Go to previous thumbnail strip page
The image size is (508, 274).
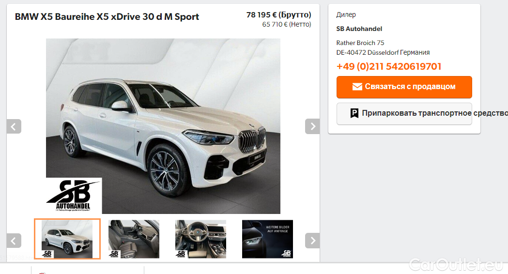tap(14, 241)
